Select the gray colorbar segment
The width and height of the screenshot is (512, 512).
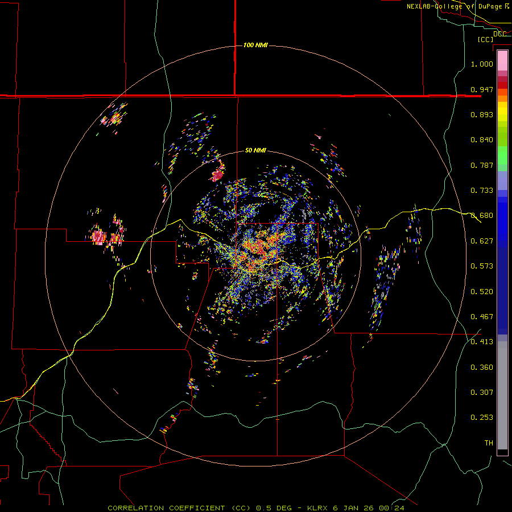pos(502,395)
